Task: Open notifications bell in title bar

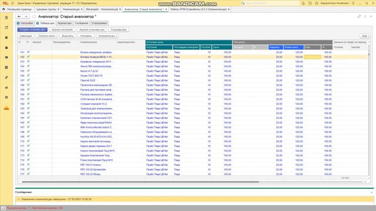Action: pyautogui.click(x=303, y=3)
